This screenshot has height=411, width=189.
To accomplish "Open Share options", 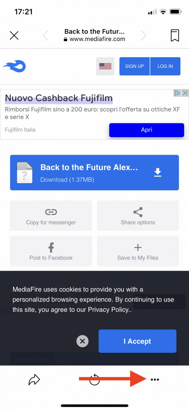I will click(138, 216).
